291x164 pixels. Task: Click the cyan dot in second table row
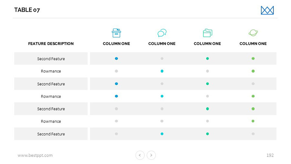[x=162, y=71]
